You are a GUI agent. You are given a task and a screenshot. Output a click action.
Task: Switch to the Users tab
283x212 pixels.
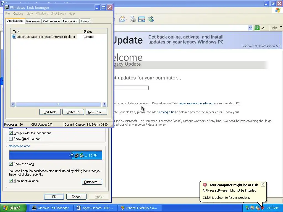[85, 21]
